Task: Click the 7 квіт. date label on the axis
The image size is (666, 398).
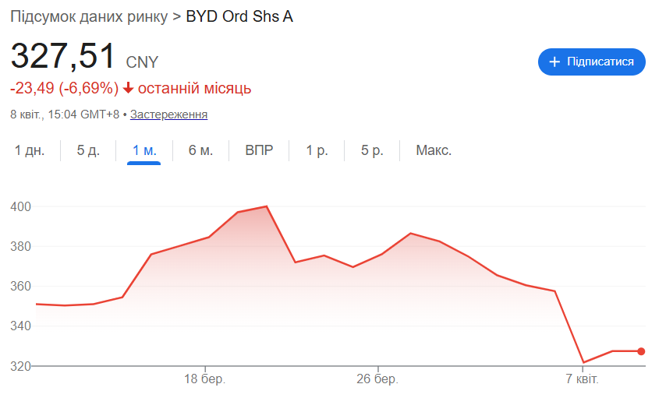Action: tap(582, 379)
